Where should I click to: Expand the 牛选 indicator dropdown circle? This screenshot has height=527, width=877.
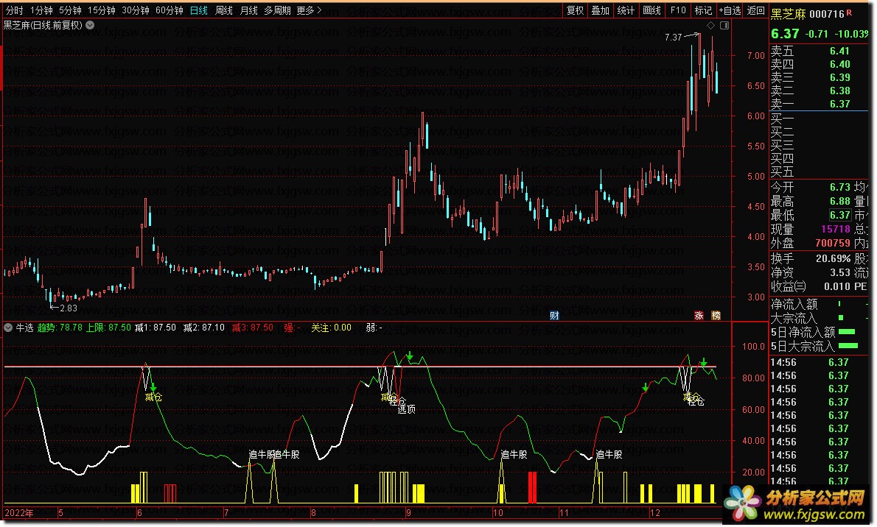[x=8, y=328]
